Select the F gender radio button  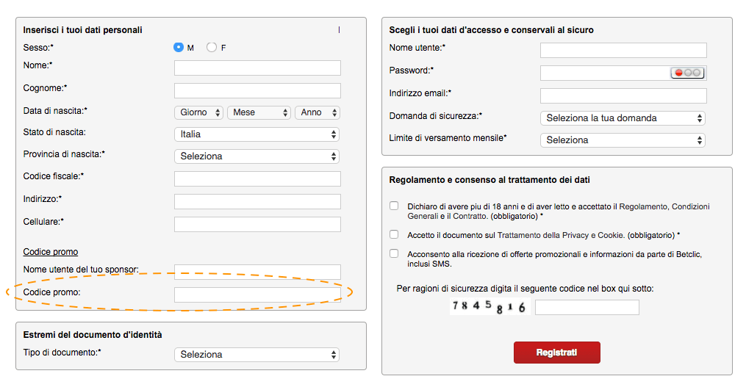[x=212, y=48]
